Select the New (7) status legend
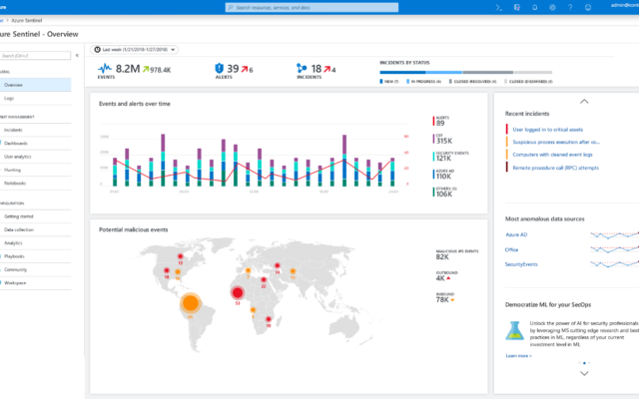This screenshot has width=639, height=399. [x=389, y=82]
